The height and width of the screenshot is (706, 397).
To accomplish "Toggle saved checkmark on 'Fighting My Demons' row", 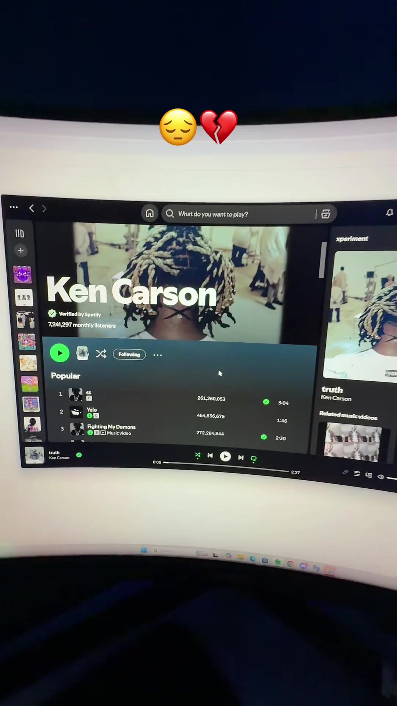I will tap(264, 437).
